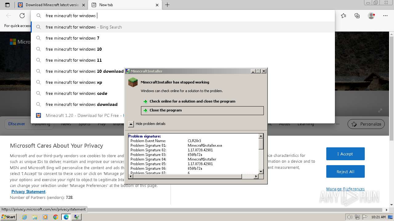
Task: Refresh the current page
Action: tap(22, 16)
